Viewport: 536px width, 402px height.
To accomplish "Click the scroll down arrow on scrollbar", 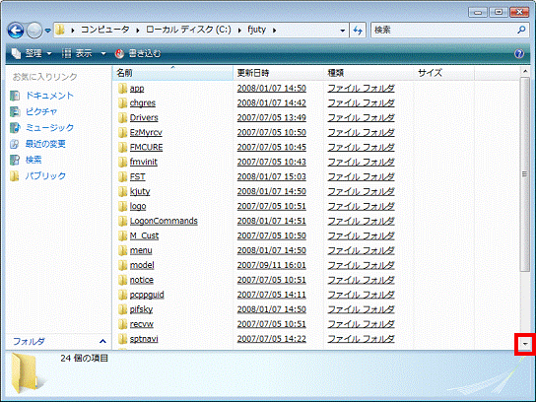I will (525, 344).
